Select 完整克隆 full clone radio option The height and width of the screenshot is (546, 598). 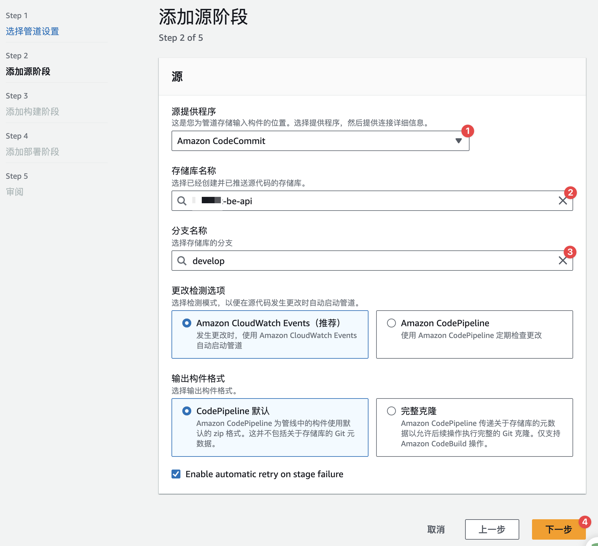tap(391, 411)
